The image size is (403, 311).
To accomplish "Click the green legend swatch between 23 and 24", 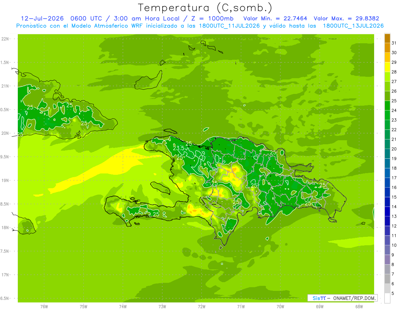I will [387, 115].
